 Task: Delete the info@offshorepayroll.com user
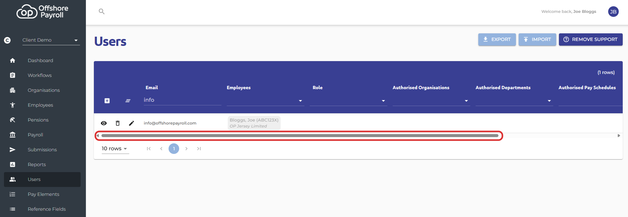tap(118, 123)
